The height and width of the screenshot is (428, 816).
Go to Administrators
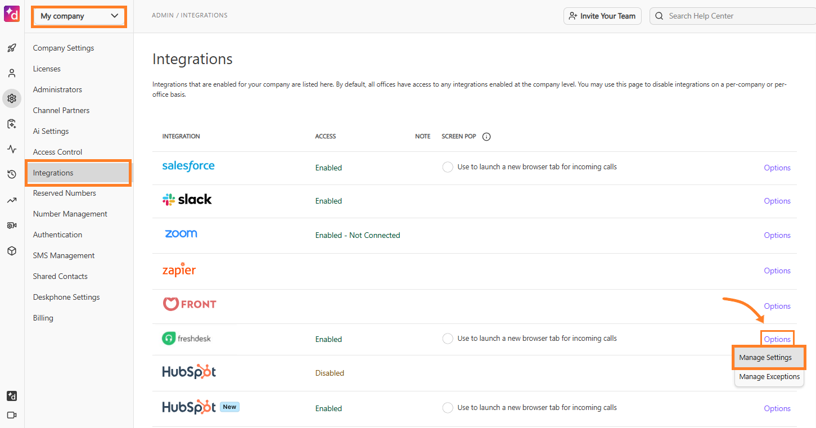tap(57, 89)
